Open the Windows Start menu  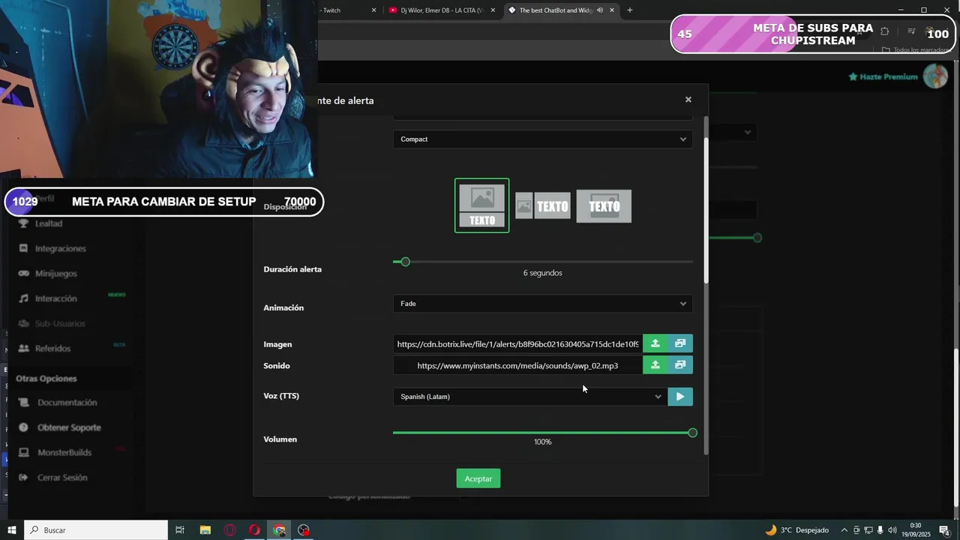12,530
